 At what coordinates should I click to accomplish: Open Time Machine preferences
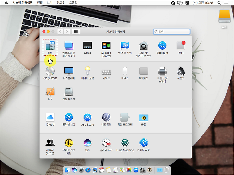(x=125, y=145)
